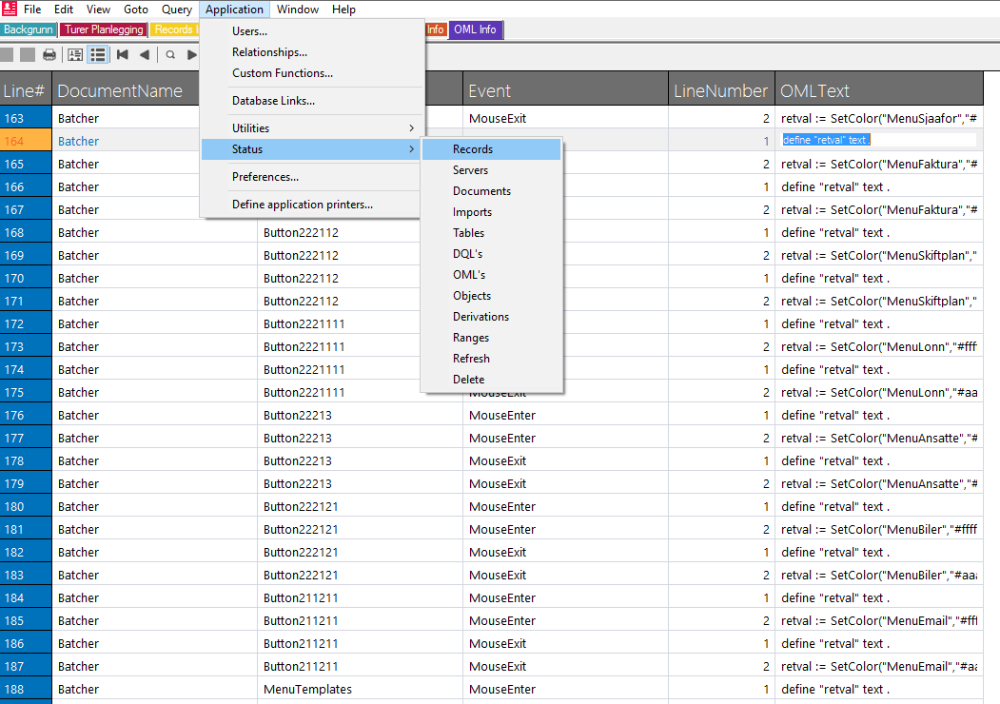
Task: Go to previous record arrow
Action: pos(145,55)
